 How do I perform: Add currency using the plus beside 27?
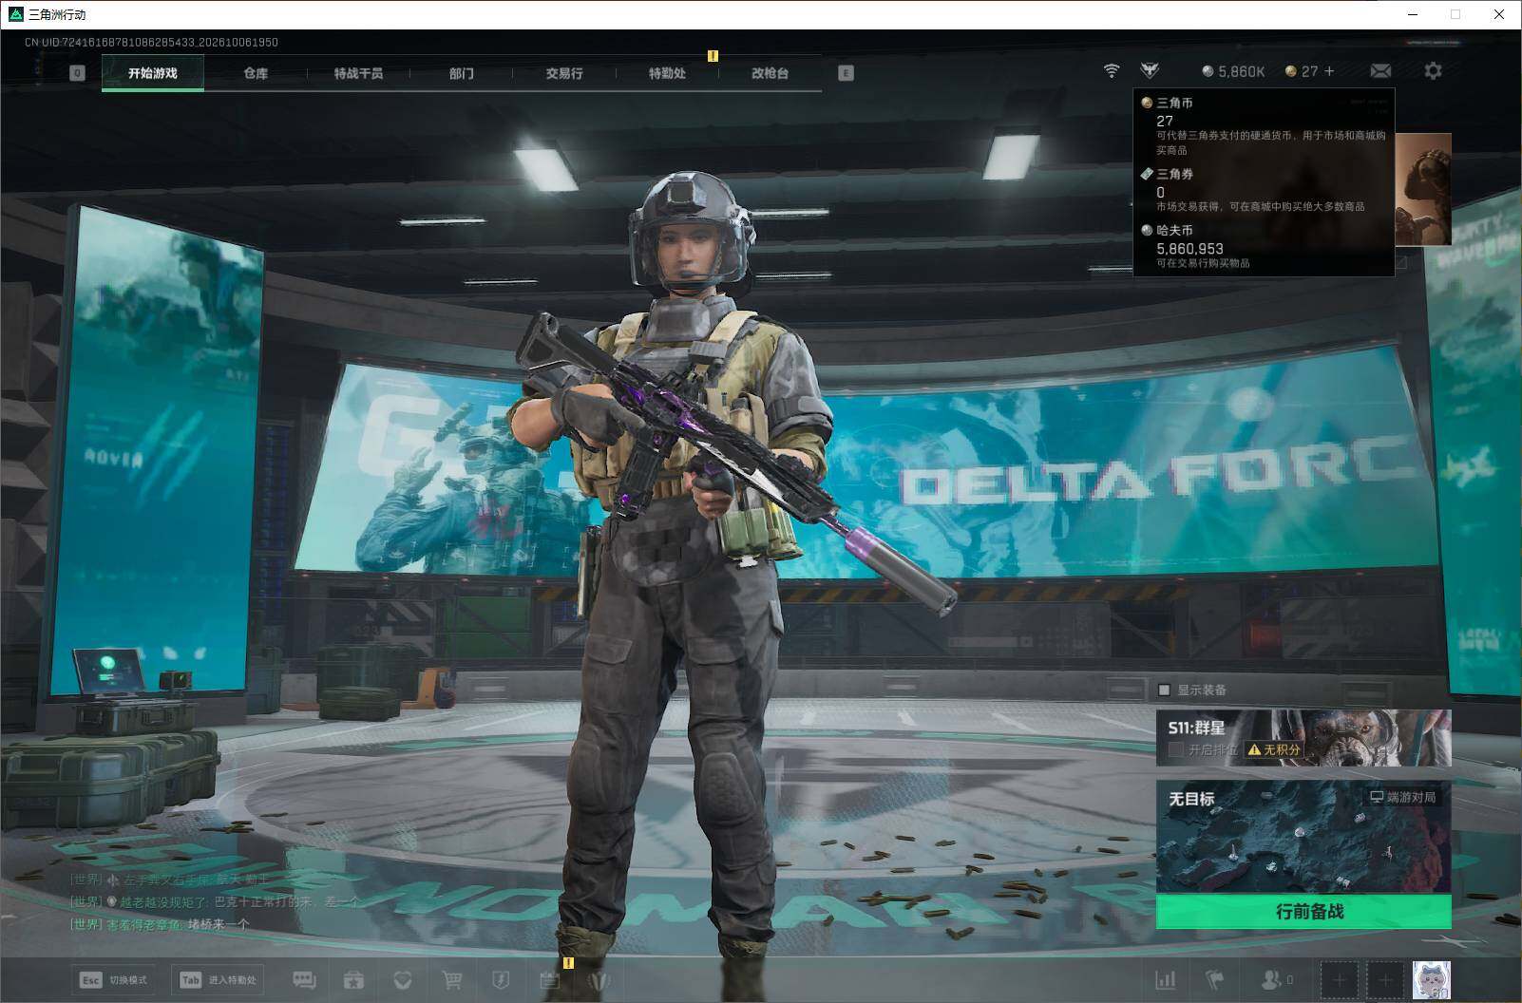click(1329, 71)
